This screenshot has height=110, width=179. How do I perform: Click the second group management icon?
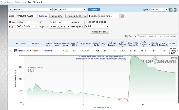[x=175, y=10]
